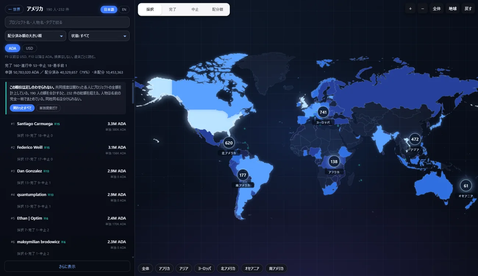Click the アフリカ 138 cluster marker

click(334, 162)
